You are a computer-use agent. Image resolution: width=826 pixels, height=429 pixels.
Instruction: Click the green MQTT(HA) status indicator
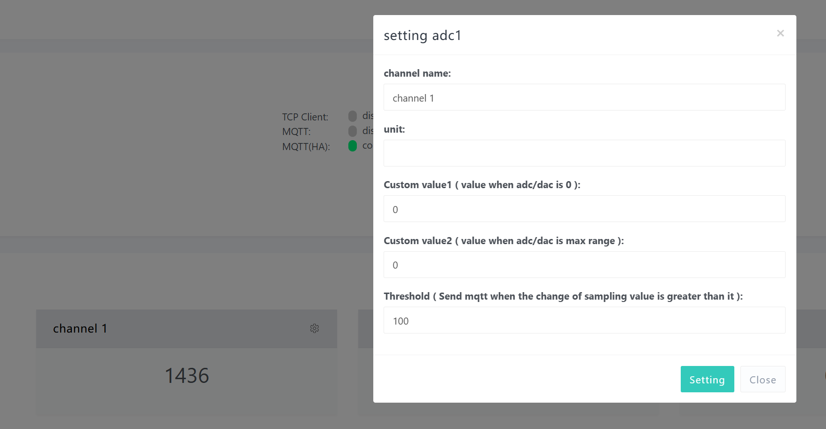click(x=353, y=146)
